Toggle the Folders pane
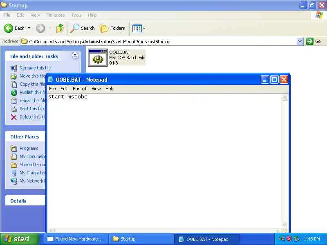 [x=112, y=28]
